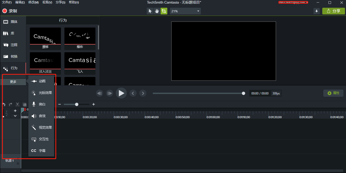346x173 pixels.
Task: Select the 漂移 drifting behavior thumbnail
Action: click(x=45, y=38)
